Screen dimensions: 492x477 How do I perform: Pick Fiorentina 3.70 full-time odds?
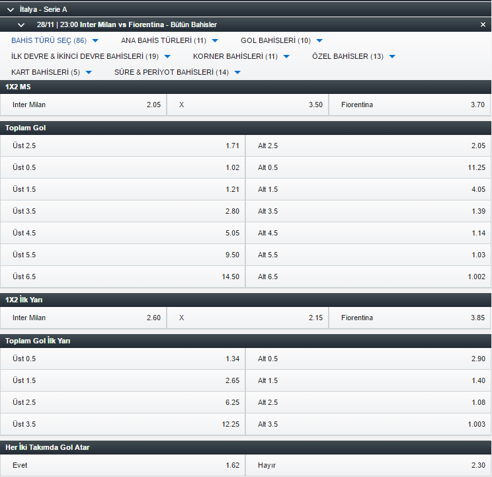pos(410,105)
